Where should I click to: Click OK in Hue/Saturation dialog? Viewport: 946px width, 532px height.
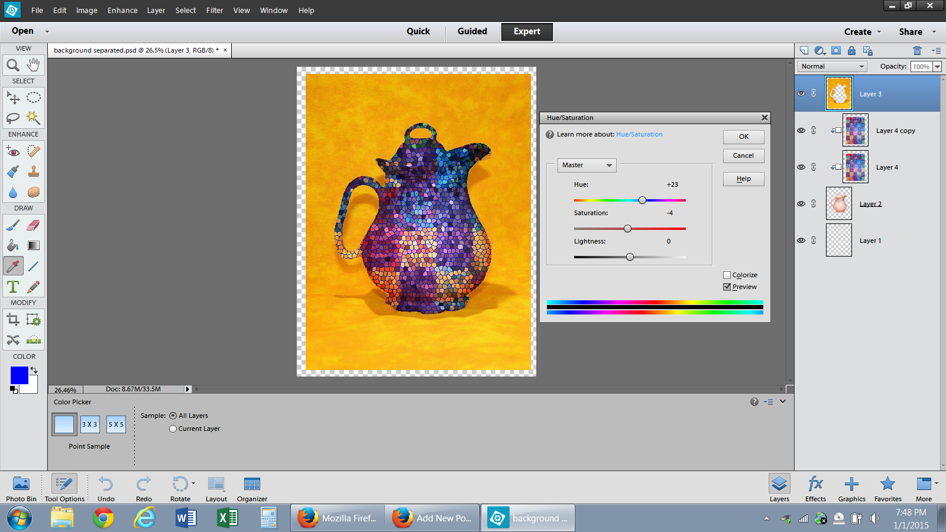(743, 137)
